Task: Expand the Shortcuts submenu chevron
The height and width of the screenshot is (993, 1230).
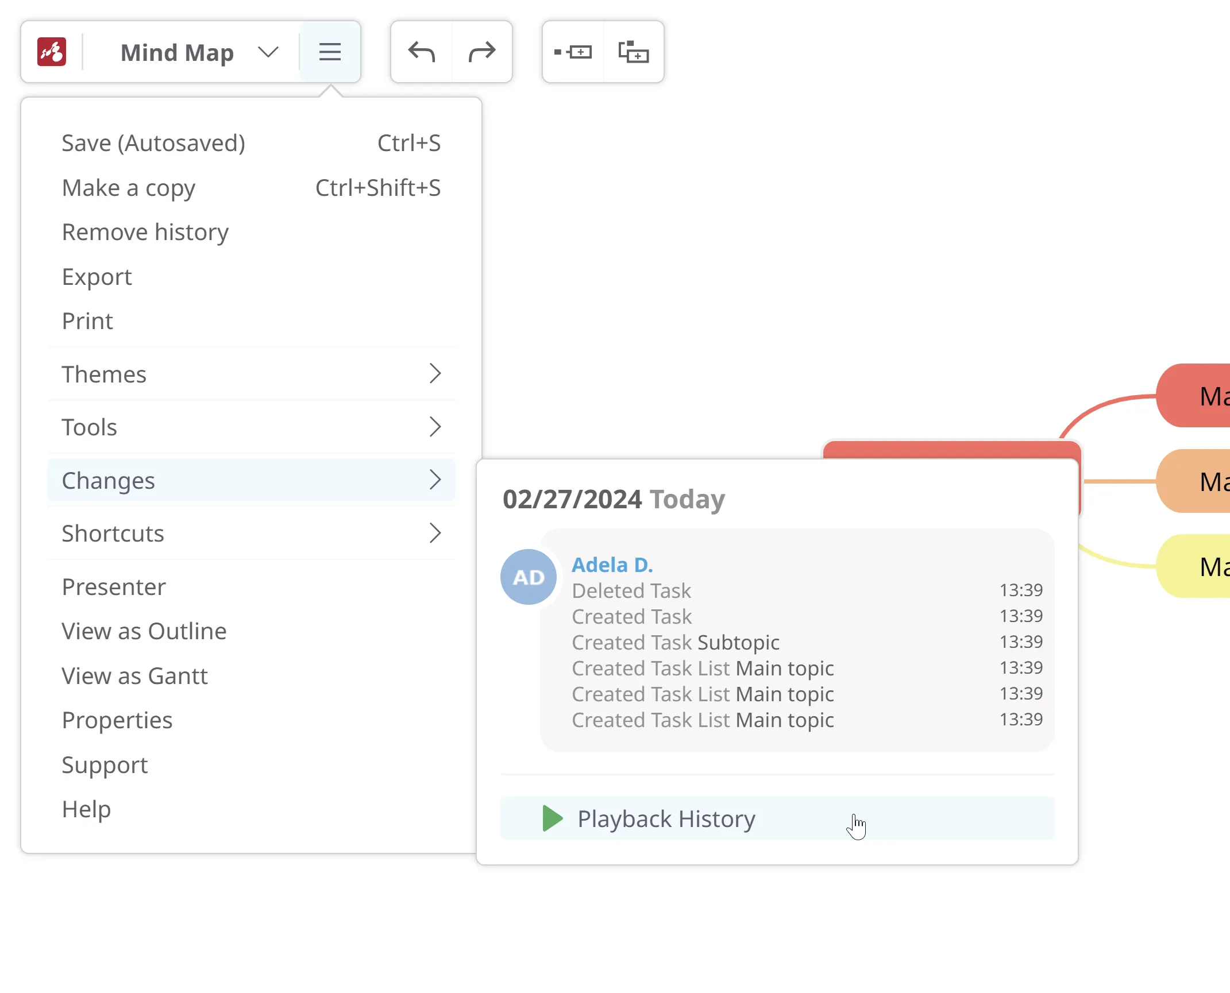Action: [x=435, y=533]
